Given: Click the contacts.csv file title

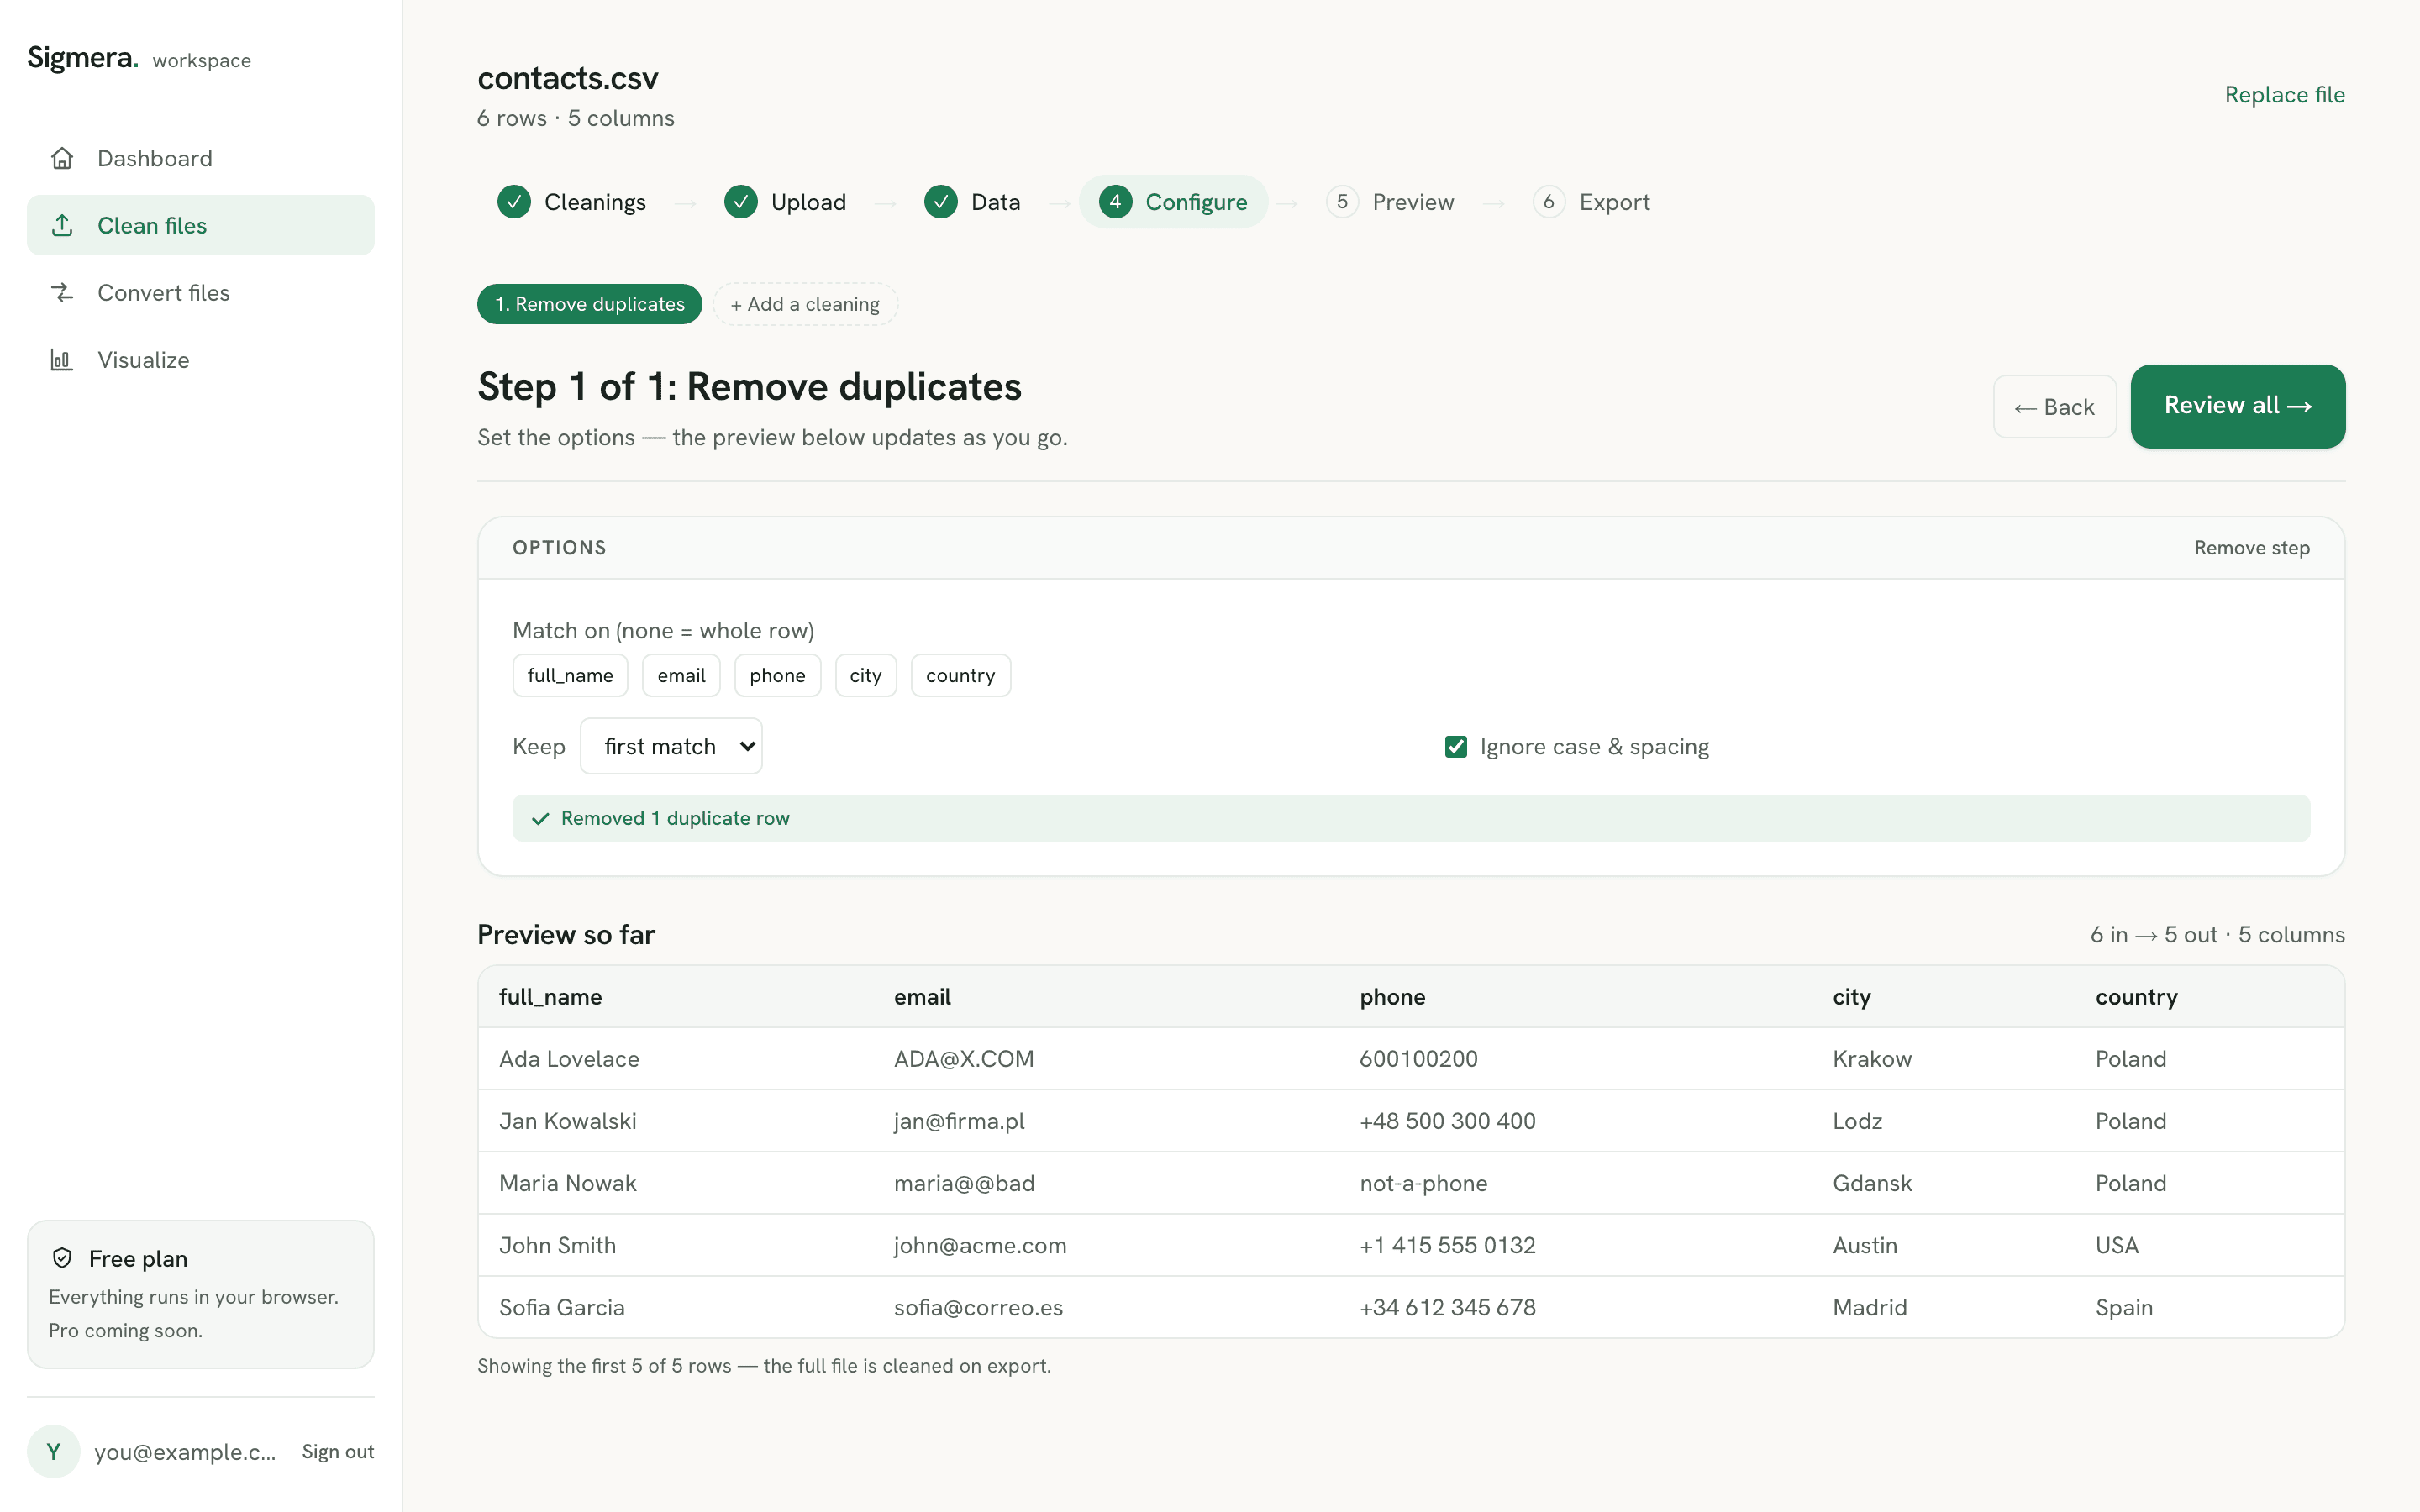Looking at the screenshot, I should (567, 78).
